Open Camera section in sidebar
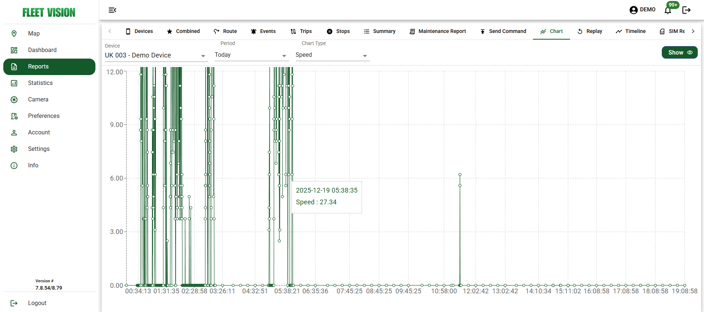The image size is (704, 312). tap(38, 100)
